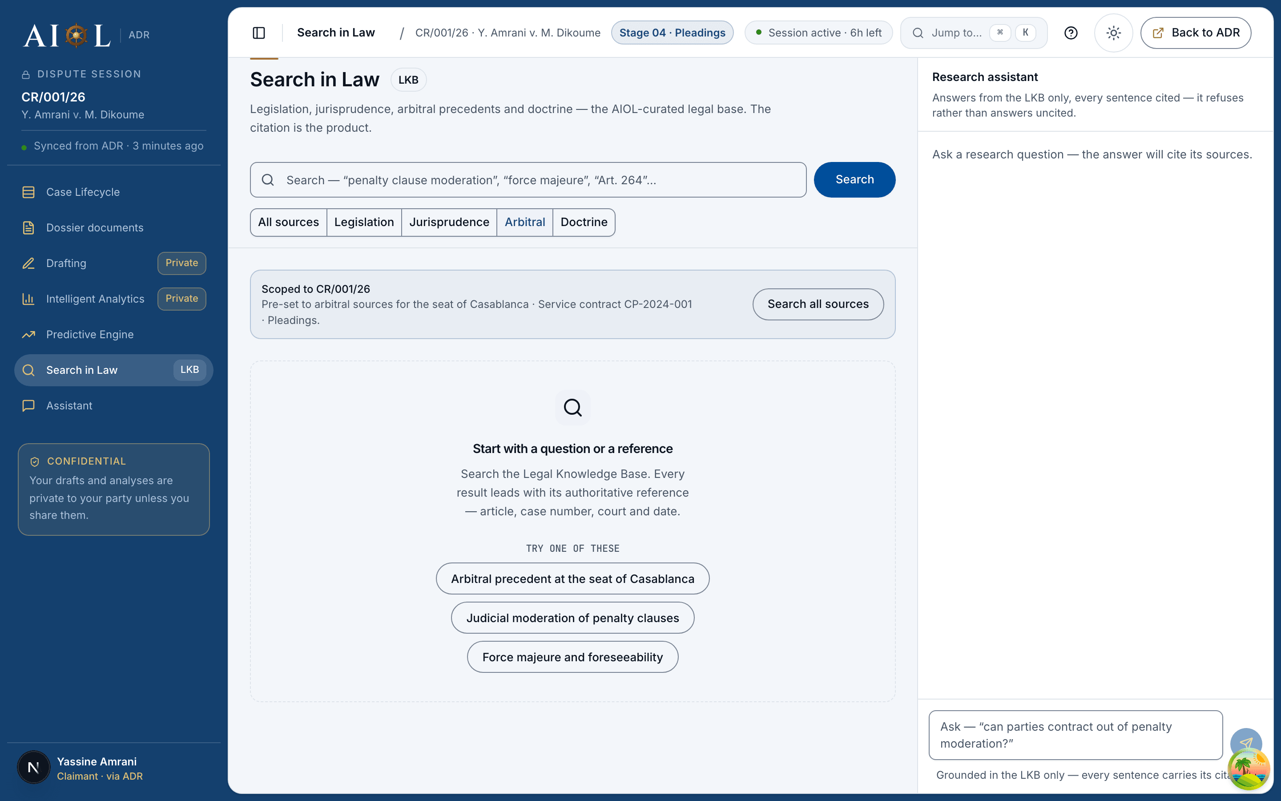Click Search all sources button
The width and height of the screenshot is (1281, 801).
tap(818, 304)
